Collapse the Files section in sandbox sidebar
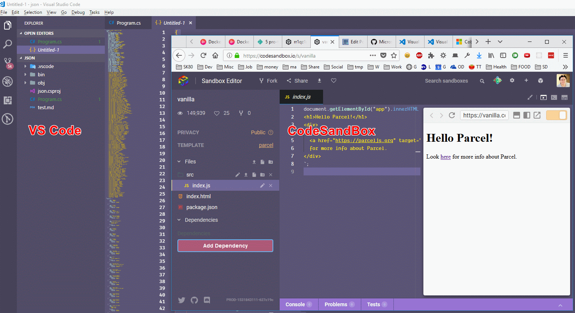Viewport: 575px width, 313px height. click(x=179, y=162)
